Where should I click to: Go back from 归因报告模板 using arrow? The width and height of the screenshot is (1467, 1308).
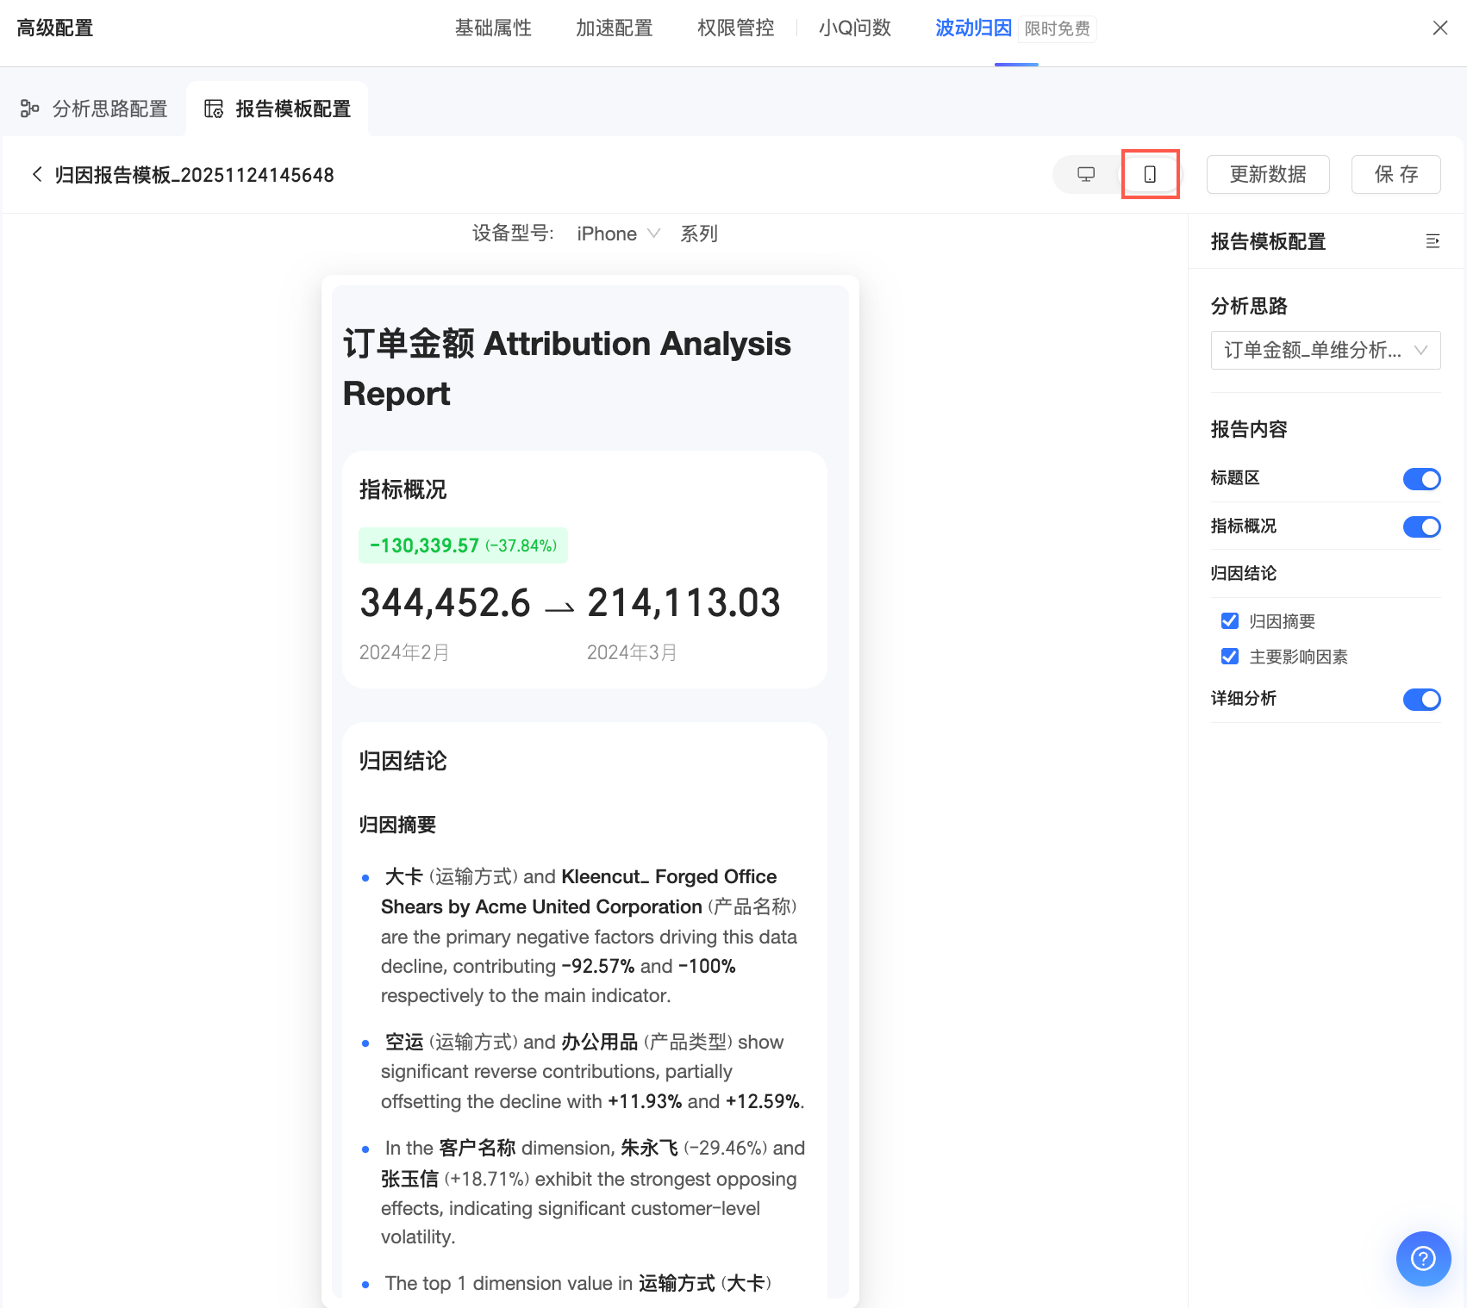tap(37, 175)
